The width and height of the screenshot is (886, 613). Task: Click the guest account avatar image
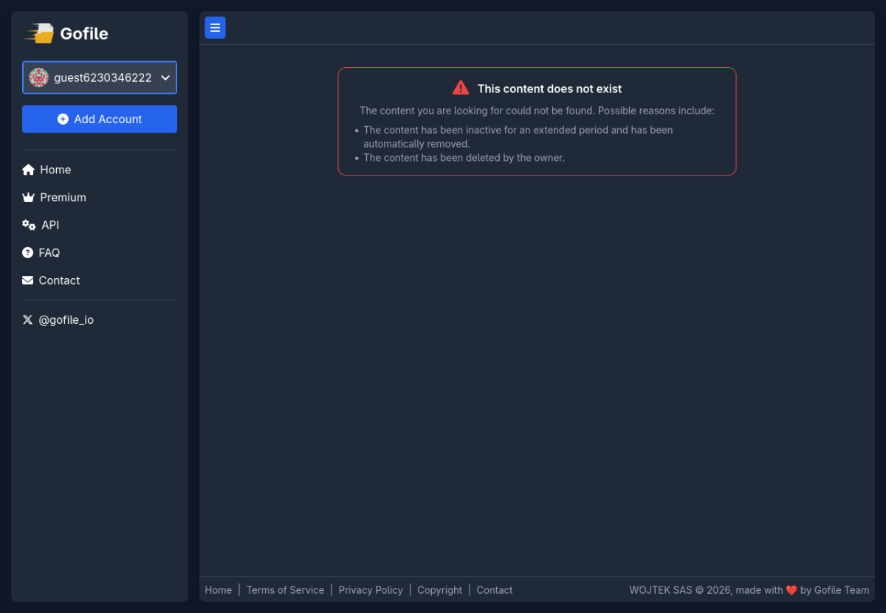tap(38, 77)
